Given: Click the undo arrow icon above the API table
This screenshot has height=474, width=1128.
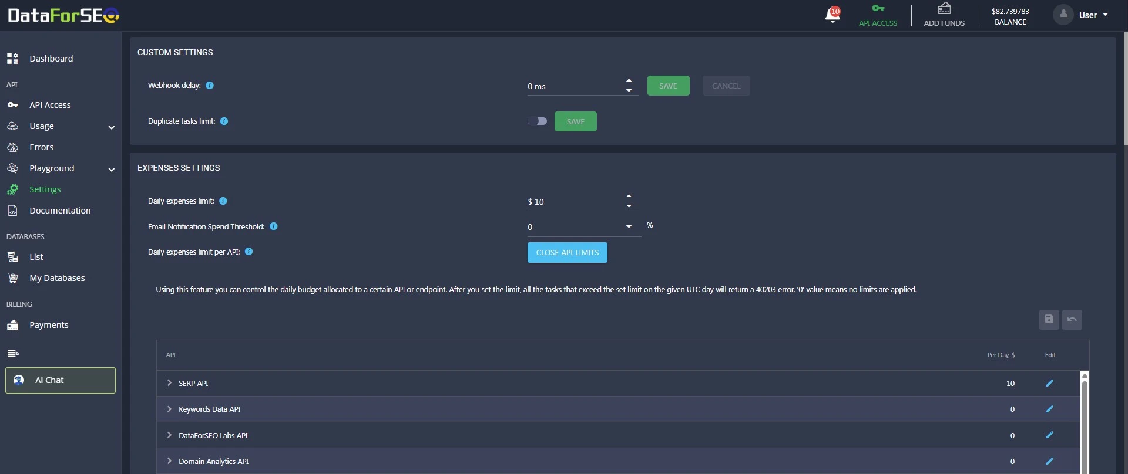Looking at the screenshot, I should pyautogui.click(x=1072, y=320).
